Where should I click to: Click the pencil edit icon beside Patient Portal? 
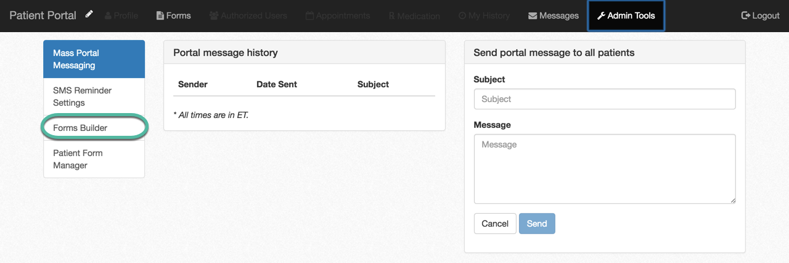point(89,14)
